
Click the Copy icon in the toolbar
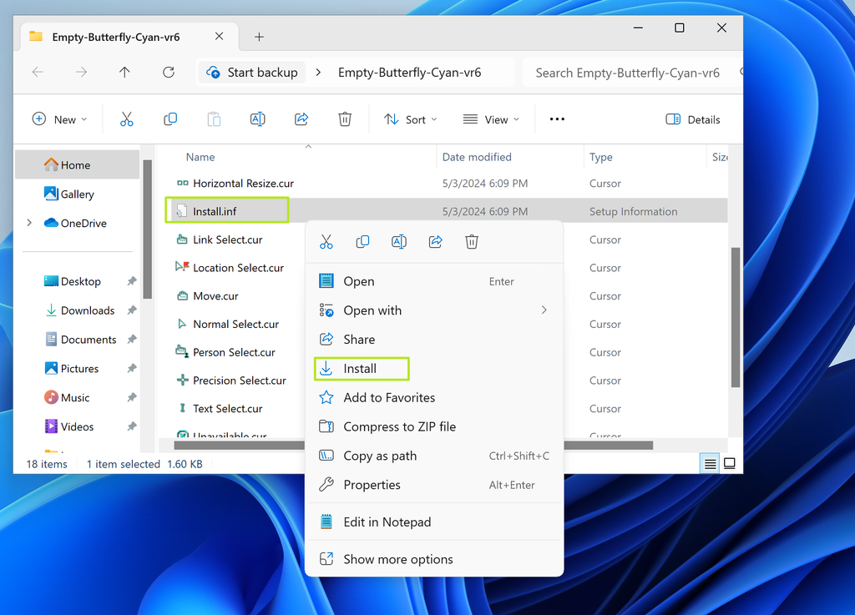[x=170, y=119]
